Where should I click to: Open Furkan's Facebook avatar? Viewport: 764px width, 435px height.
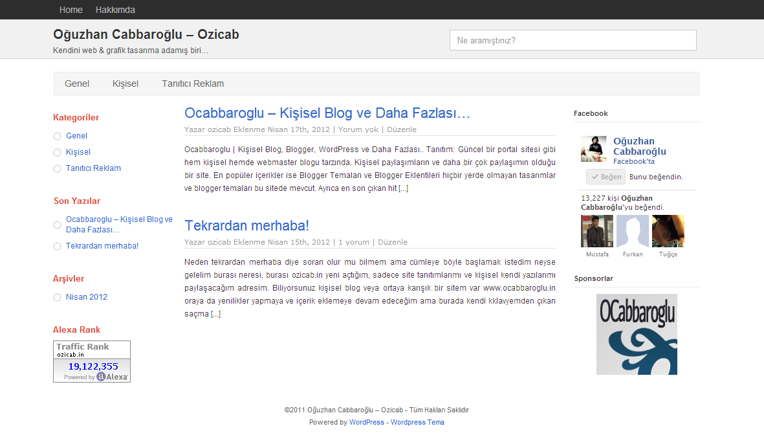[633, 231]
